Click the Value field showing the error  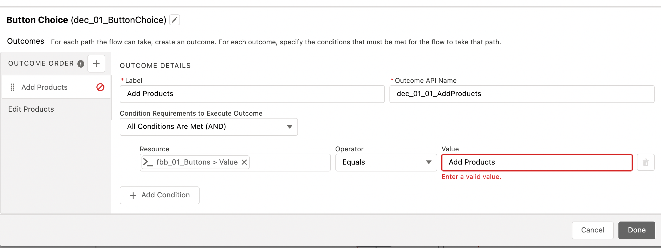click(537, 162)
